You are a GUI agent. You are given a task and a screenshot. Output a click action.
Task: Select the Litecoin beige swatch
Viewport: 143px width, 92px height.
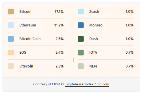11,66
